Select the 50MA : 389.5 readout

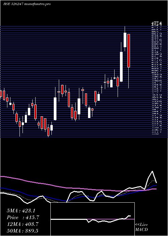pyautogui.click(x=23, y=231)
